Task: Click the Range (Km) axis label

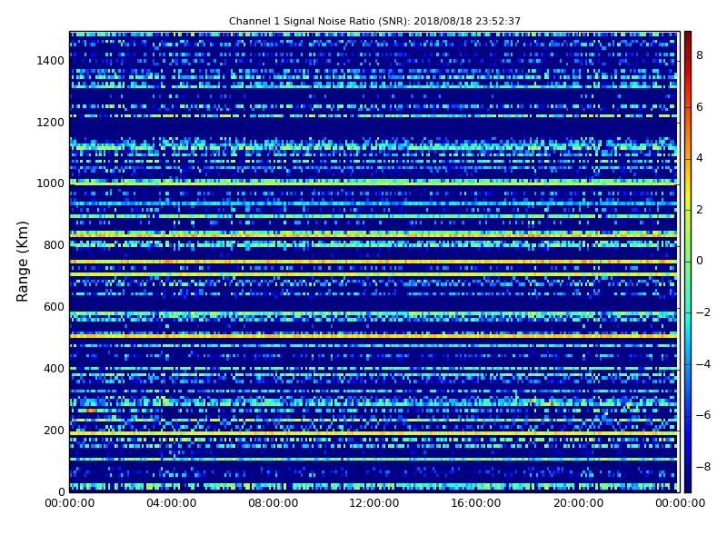Action: pos(22,262)
